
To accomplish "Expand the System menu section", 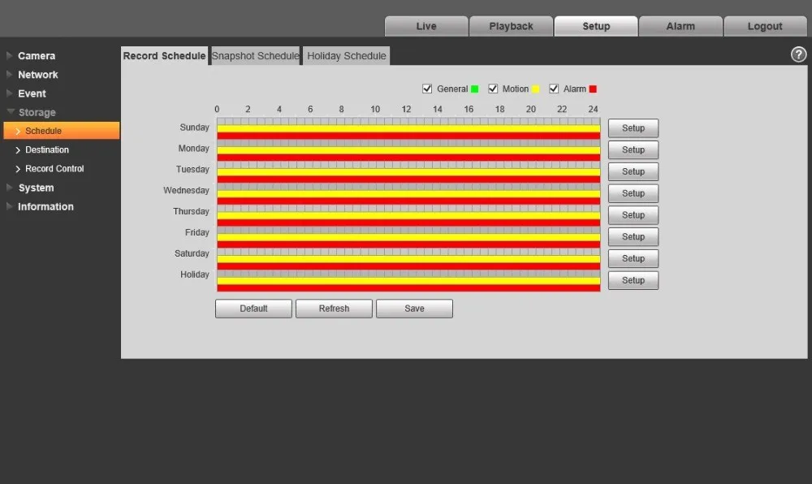I will click(36, 188).
